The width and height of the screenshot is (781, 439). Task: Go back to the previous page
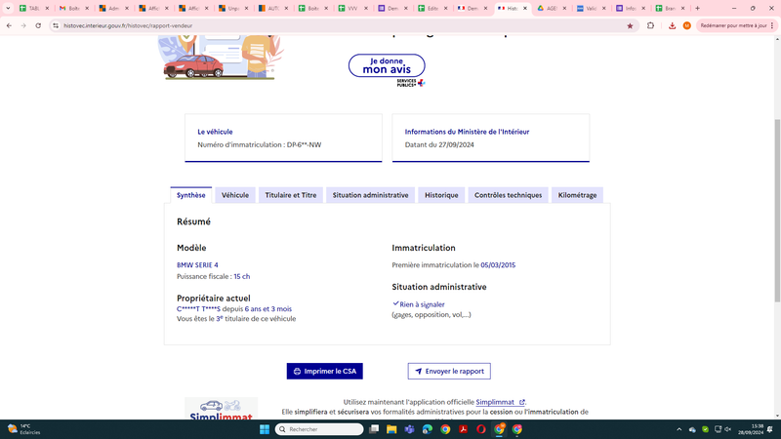point(9,25)
